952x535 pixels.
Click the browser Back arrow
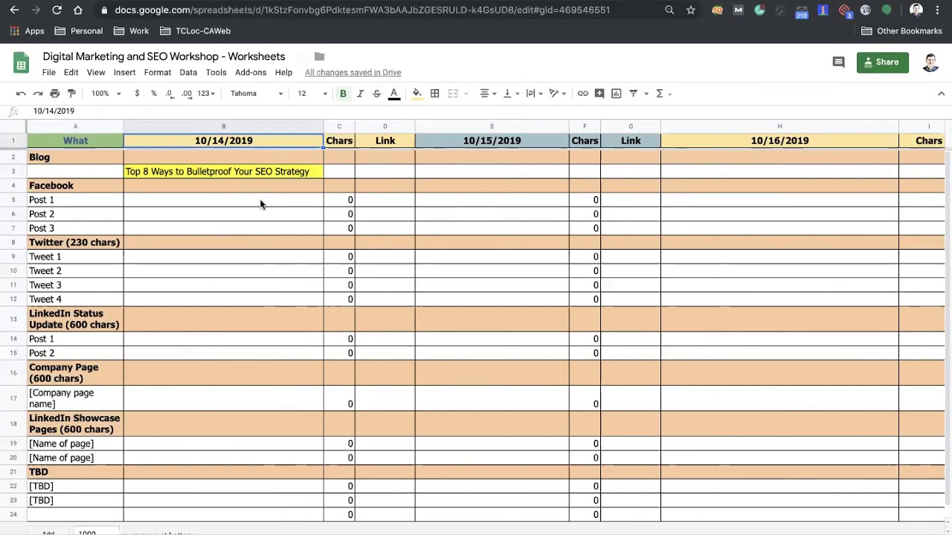tap(14, 10)
